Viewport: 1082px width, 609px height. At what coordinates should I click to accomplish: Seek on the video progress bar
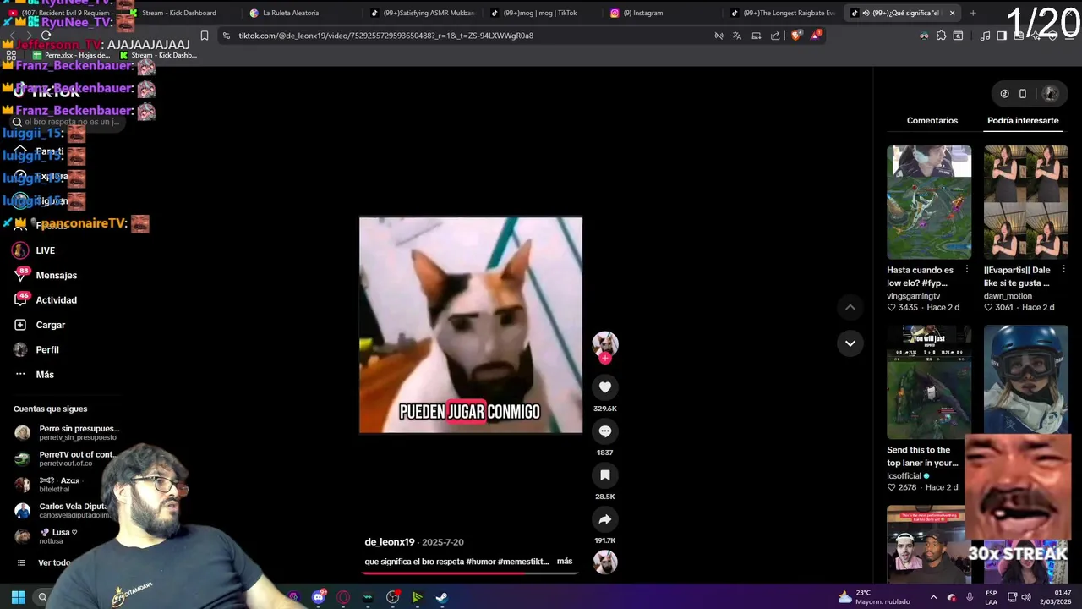click(x=470, y=573)
